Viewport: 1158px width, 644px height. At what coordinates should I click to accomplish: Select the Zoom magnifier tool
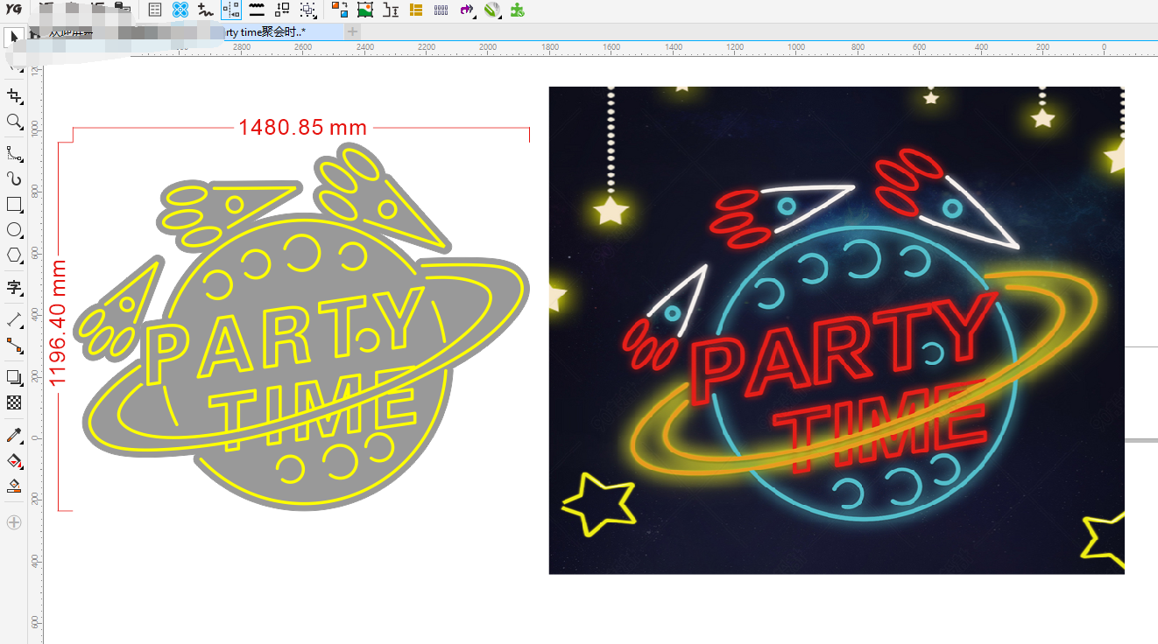14,122
